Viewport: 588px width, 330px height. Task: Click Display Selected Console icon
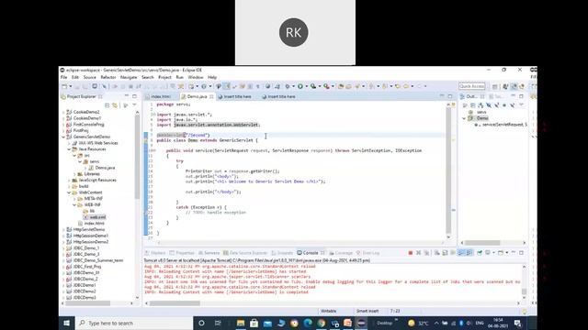(x=488, y=253)
